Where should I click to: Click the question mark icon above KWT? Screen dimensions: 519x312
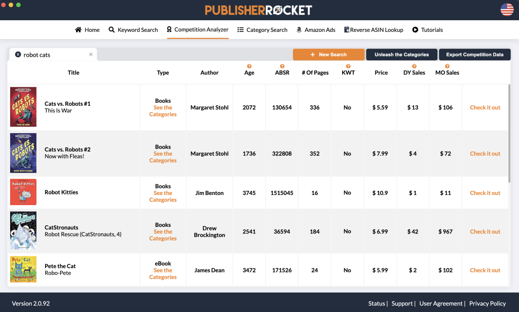[348, 66]
